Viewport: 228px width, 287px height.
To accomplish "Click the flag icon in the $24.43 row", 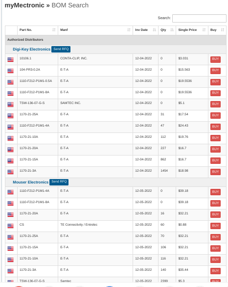I will pos(10,127).
